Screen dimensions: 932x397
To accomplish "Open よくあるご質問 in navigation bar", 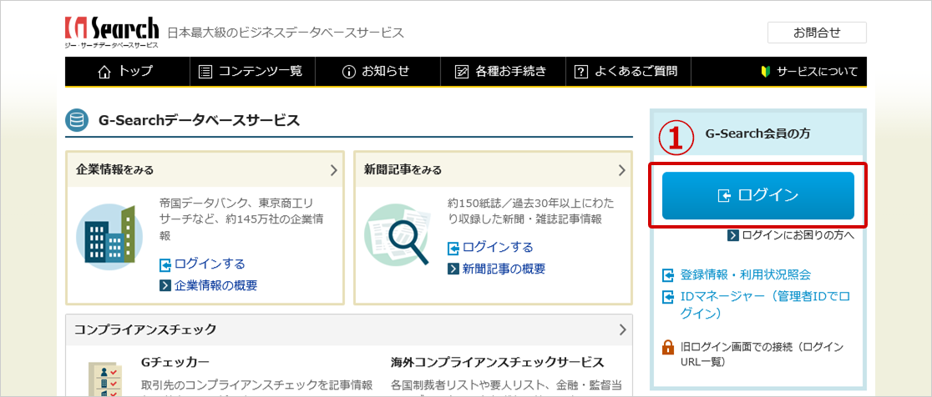I will tap(626, 72).
